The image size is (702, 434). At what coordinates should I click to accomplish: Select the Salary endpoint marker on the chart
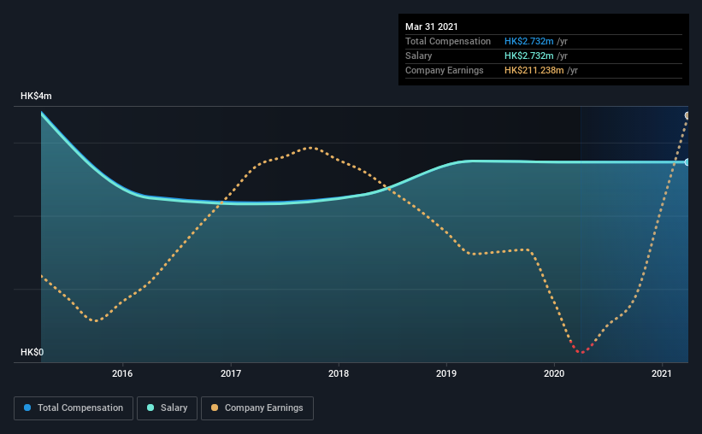click(x=687, y=162)
